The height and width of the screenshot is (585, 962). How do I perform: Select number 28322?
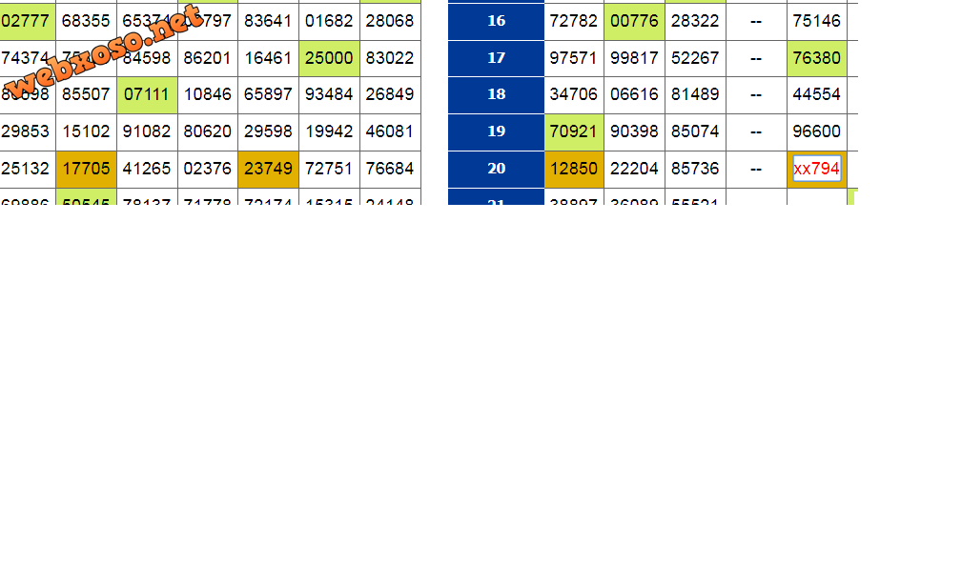click(x=695, y=22)
